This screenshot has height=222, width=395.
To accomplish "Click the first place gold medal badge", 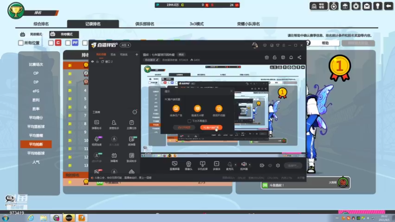I will pos(339,68).
